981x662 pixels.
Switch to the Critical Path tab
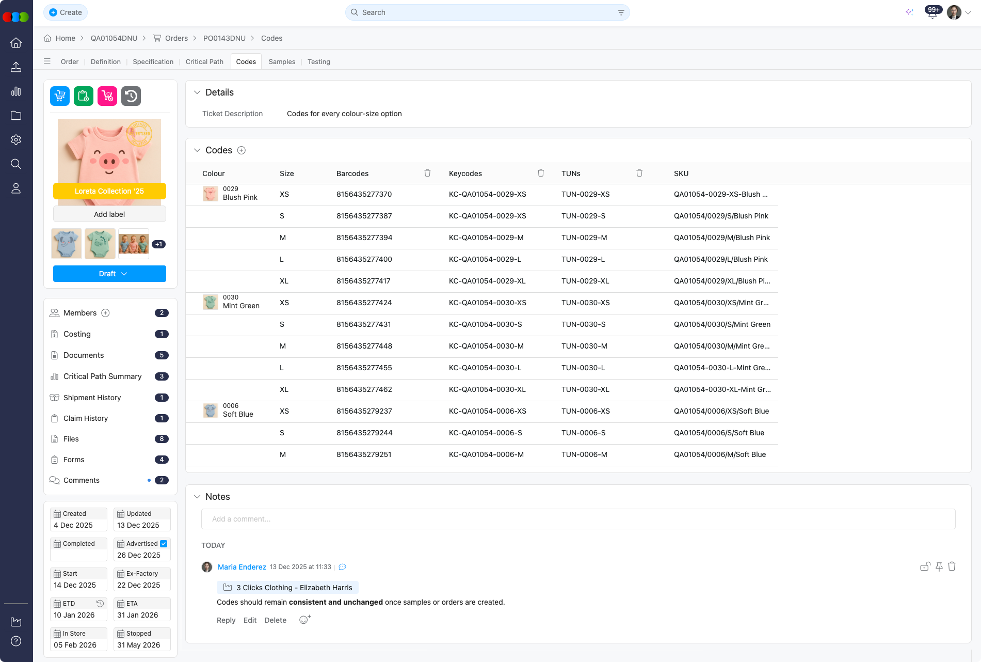click(x=204, y=61)
